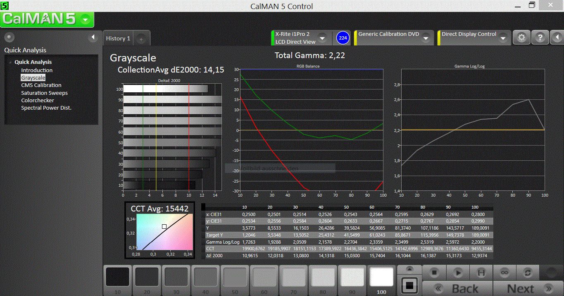This screenshot has width=564, height=296.
Task: Click the up arrow above the pattern window icon
Action: pyautogui.click(x=409, y=269)
